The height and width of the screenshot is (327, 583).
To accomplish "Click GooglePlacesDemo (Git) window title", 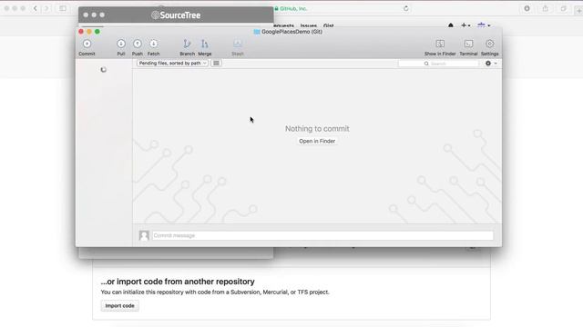I will pyautogui.click(x=291, y=32).
